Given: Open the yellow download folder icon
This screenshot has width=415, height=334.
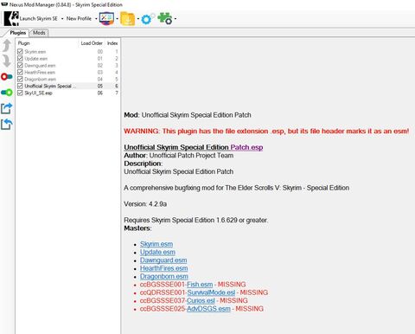Looking at the screenshot, I should [128, 19].
